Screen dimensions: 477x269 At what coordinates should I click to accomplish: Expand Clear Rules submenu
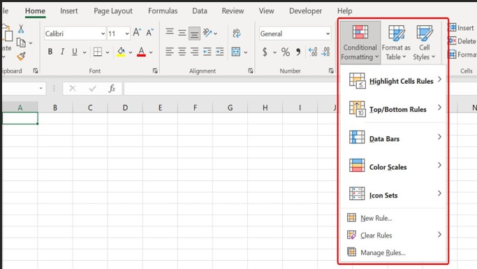(394, 235)
